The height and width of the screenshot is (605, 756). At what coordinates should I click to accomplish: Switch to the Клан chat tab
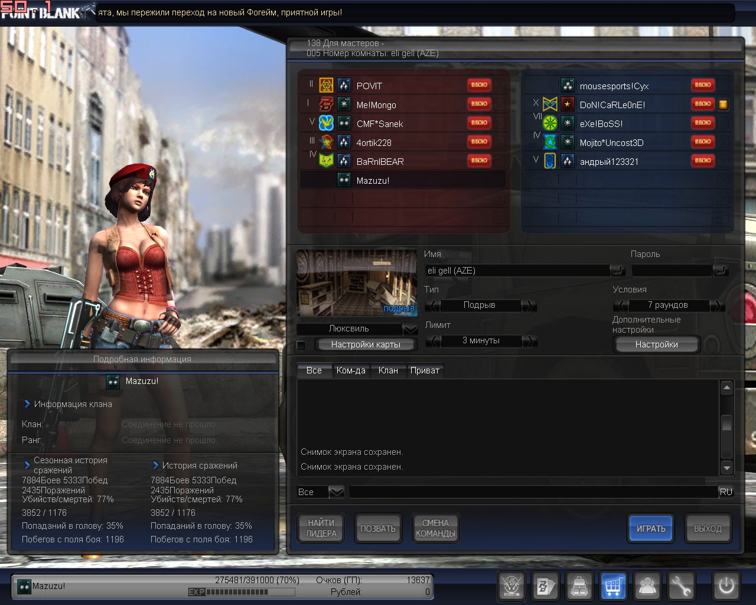tap(388, 370)
